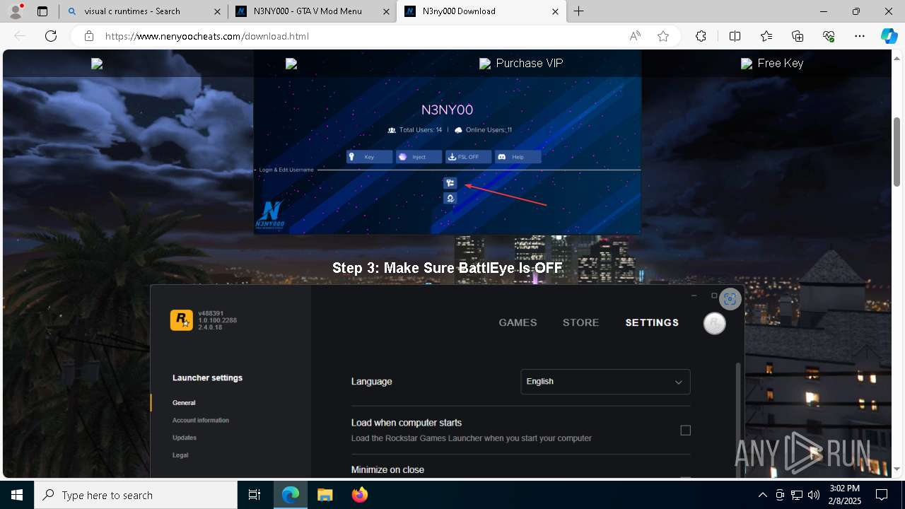Image resolution: width=905 pixels, height=509 pixels.
Task: Open Browser essentials
Action: (829, 36)
